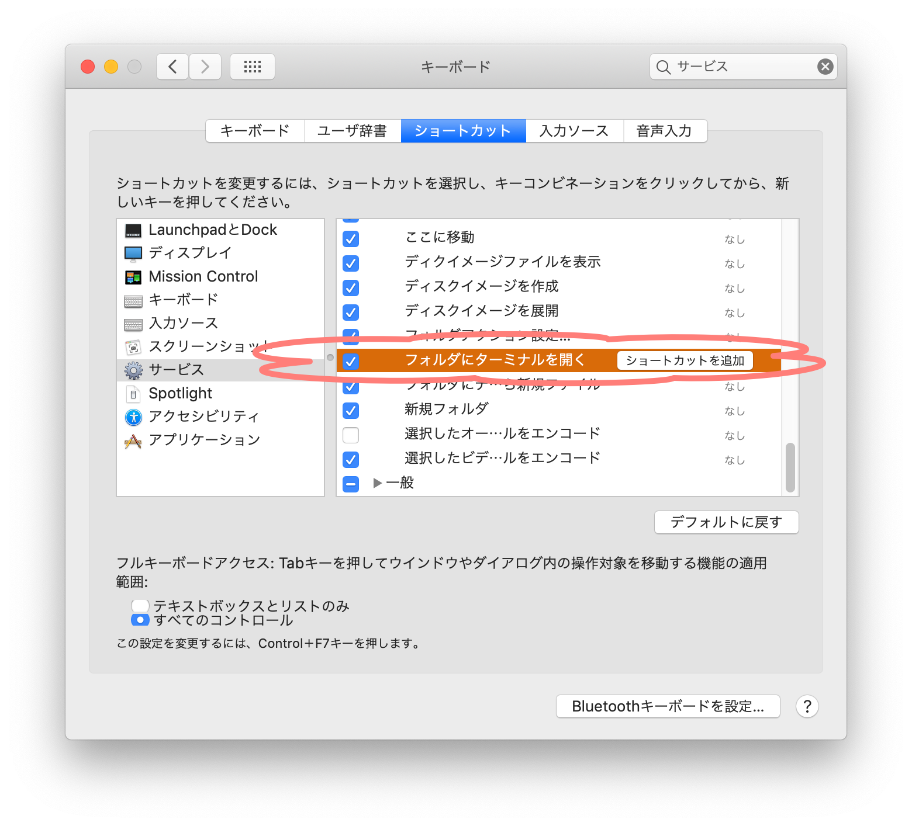
Task: Click the services list vertical scrollbar thumb
Action: [790, 467]
